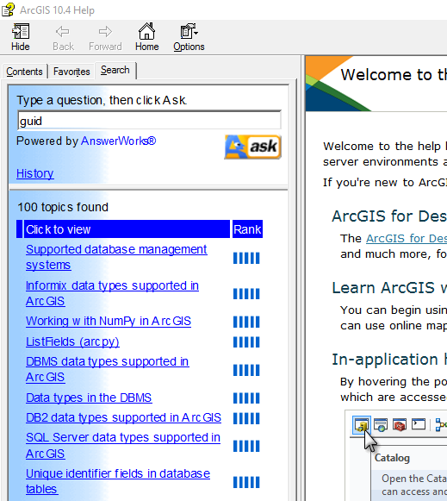
Task: Switch to the Contents tab
Action: point(24,72)
